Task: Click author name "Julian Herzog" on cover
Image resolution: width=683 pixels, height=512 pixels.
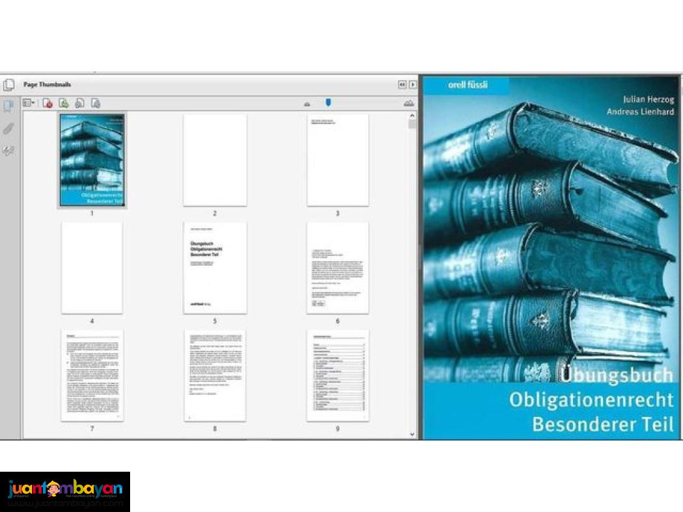Action: (649, 99)
